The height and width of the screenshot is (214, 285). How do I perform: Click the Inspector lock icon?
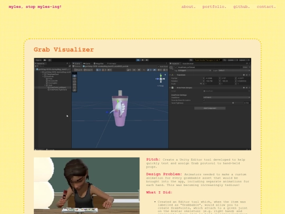pyautogui.click(x=247, y=63)
